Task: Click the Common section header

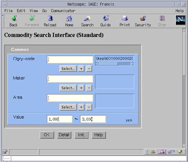Action: pos(20,50)
